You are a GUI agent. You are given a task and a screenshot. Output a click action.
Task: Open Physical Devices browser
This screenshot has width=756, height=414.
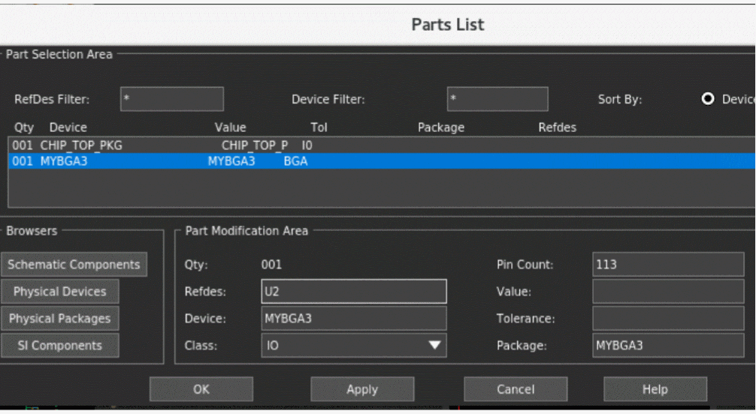click(60, 292)
